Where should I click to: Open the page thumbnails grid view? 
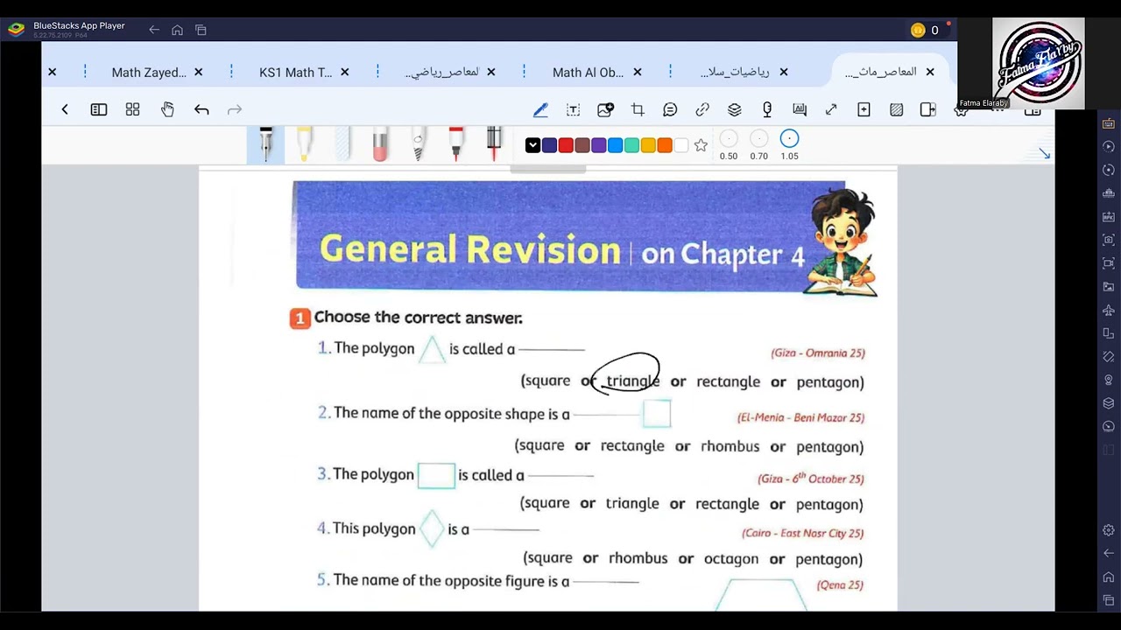click(x=132, y=109)
